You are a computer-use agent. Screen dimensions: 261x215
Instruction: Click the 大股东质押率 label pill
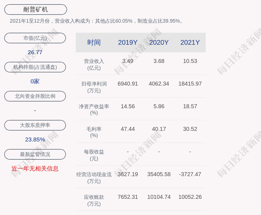[35, 125]
